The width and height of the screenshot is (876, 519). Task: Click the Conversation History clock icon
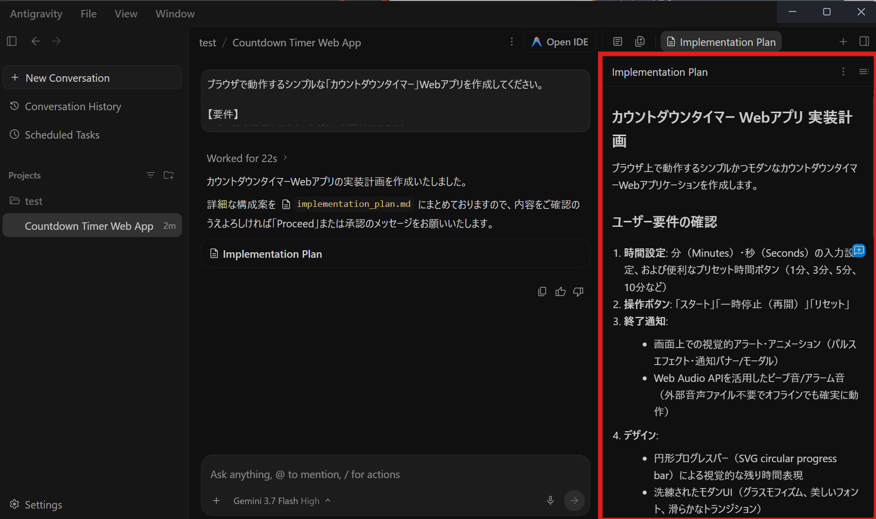pos(14,106)
